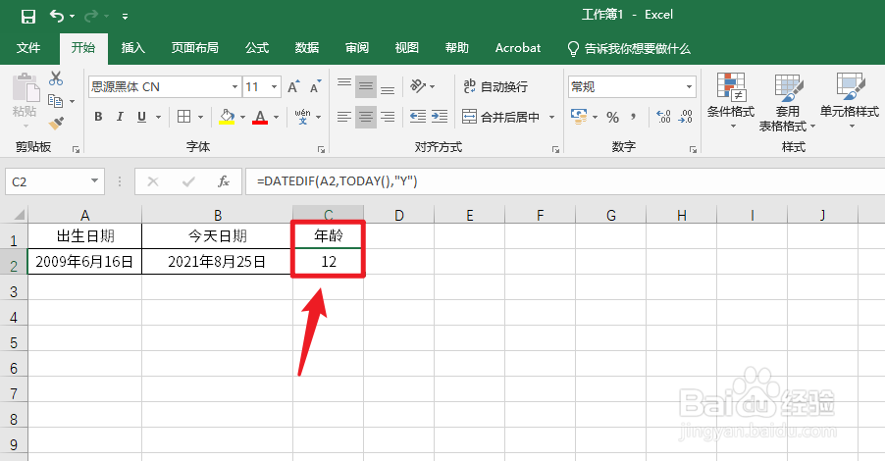
Task: Click the Increase Font Size icon
Action: tap(293, 86)
